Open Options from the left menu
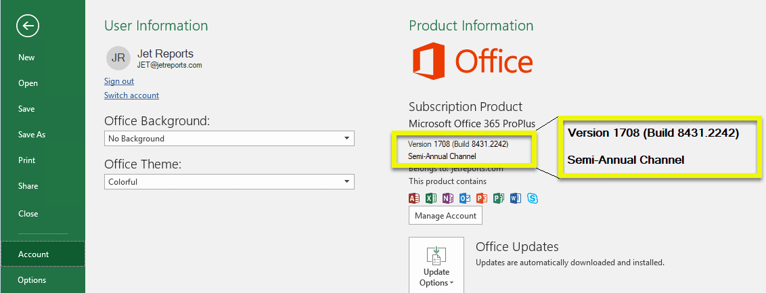 coord(32,280)
